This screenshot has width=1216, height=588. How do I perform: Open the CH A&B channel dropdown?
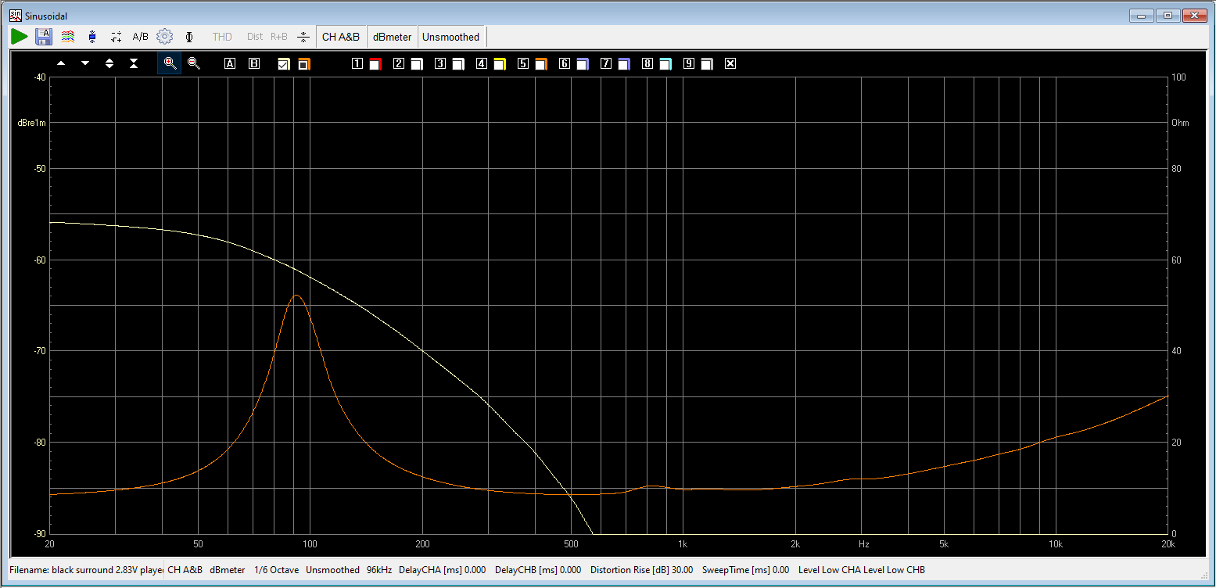point(341,36)
